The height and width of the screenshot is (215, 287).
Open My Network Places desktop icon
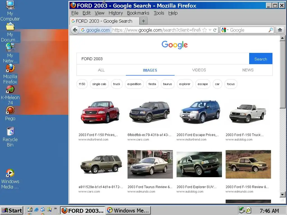[10, 53]
